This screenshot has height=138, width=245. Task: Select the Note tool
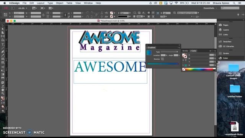[x=3, y=83]
